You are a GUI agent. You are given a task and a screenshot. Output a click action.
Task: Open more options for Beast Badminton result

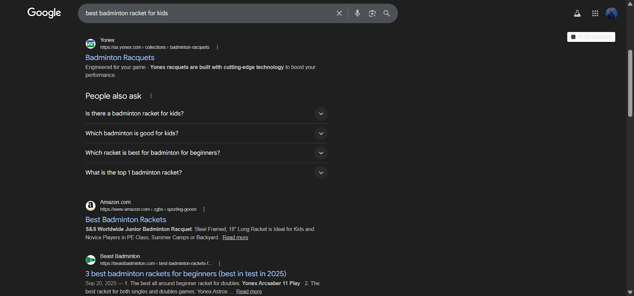click(220, 264)
